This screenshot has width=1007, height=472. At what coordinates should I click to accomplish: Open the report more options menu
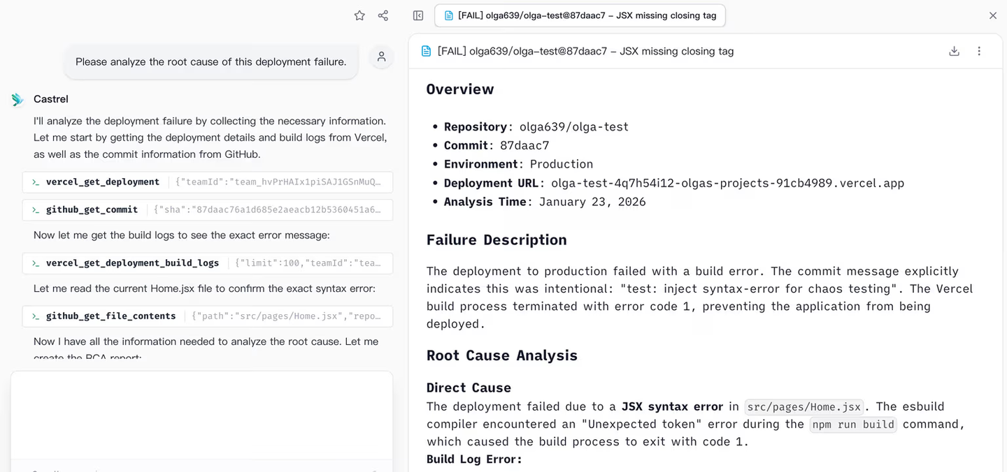(x=979, y=51)
